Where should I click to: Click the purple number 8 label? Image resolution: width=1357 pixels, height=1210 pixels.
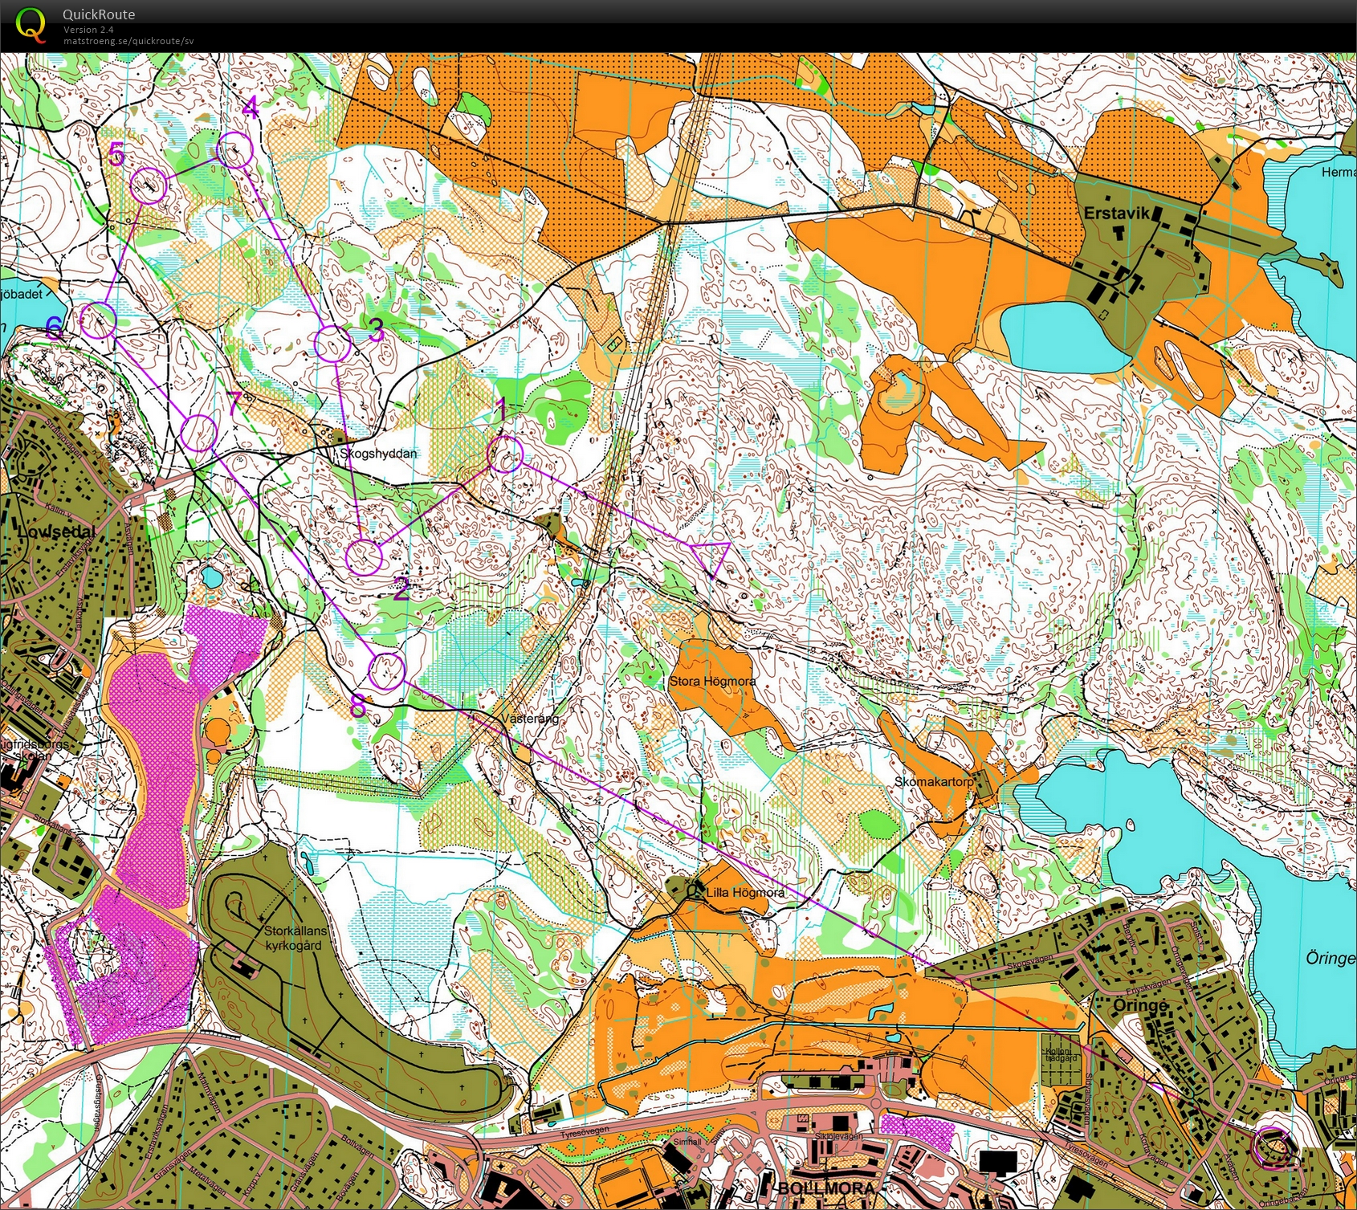[x=357, y=707]
